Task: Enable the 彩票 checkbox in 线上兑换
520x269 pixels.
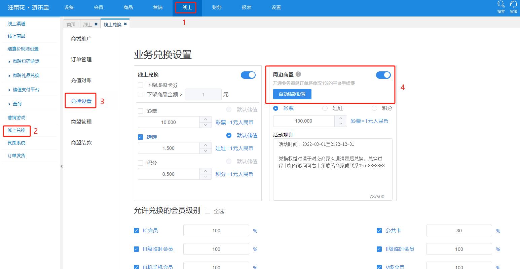Action: click(x=141, y=111)
